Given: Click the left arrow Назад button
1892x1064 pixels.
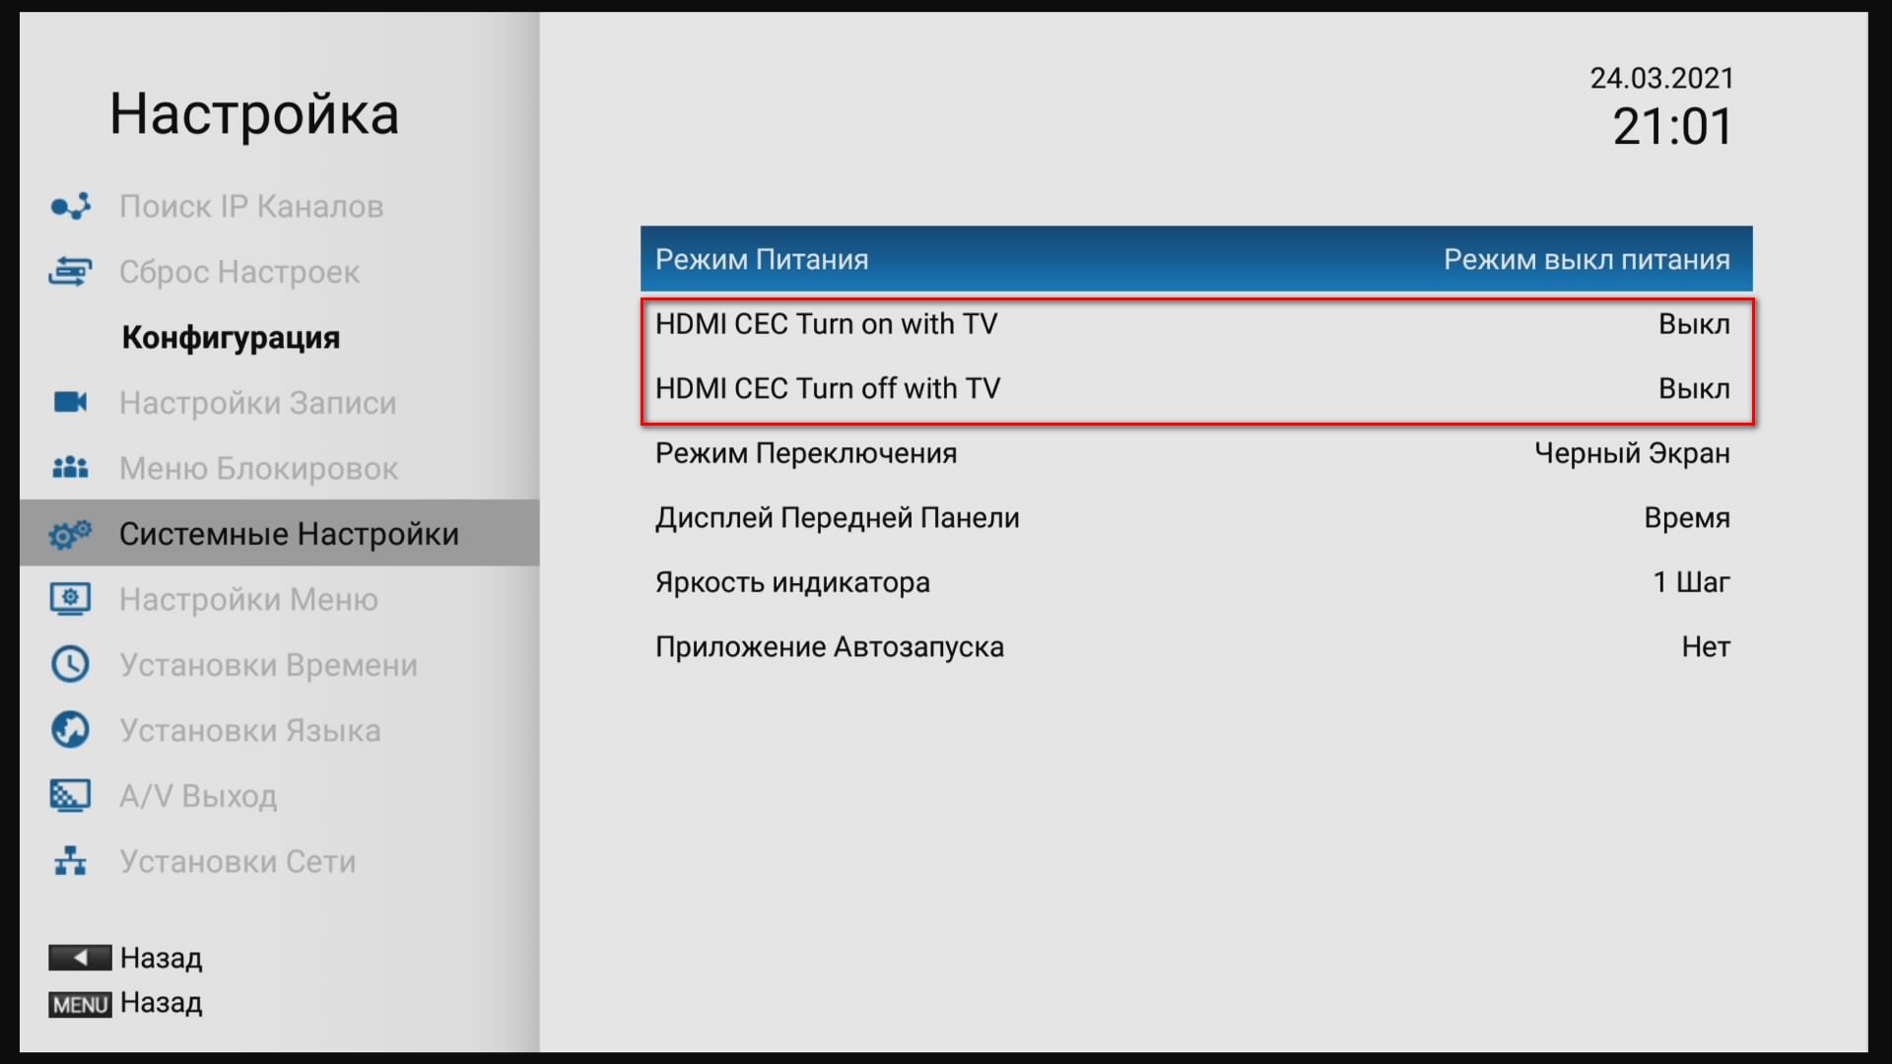Looking at the screenshot, I should pyautogui.click(x=125, y=958).
